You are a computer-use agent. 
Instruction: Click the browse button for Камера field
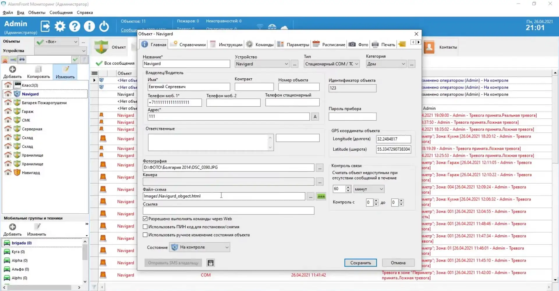[x=320, y=182]
